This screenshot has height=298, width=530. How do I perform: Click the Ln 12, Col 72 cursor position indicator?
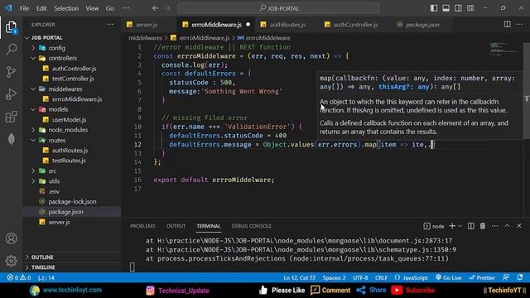coord(300,278)
